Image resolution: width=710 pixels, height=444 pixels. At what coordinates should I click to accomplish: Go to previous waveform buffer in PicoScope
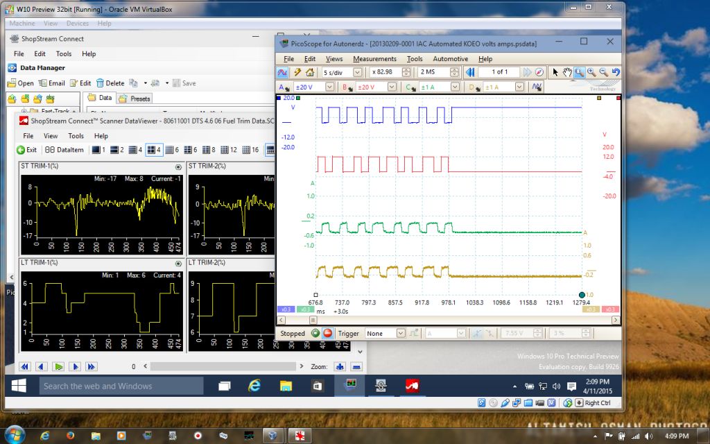click(470, 72)
